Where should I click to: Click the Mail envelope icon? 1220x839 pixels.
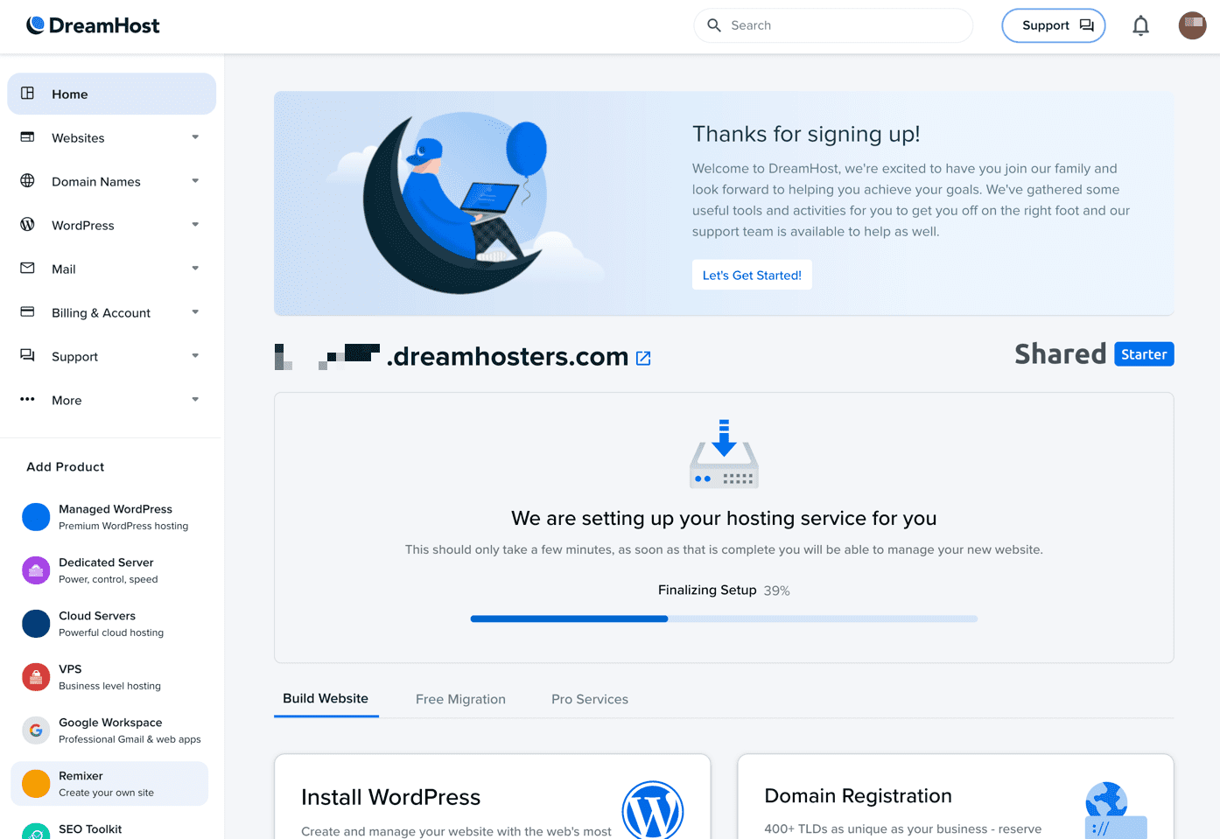(27, 268)
